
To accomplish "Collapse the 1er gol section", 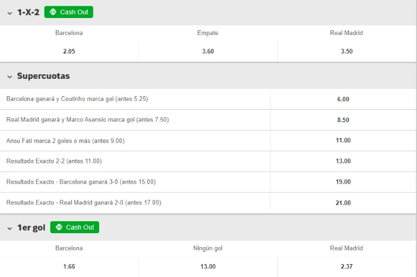I will point(10,227).
